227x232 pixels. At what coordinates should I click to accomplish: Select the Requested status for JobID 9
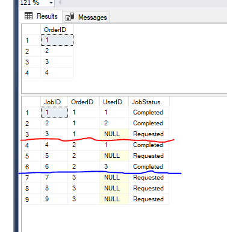coord(149,199)
